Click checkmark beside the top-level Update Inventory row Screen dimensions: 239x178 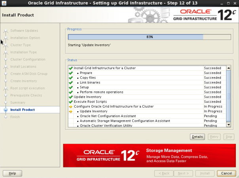(x=70, y=97)
